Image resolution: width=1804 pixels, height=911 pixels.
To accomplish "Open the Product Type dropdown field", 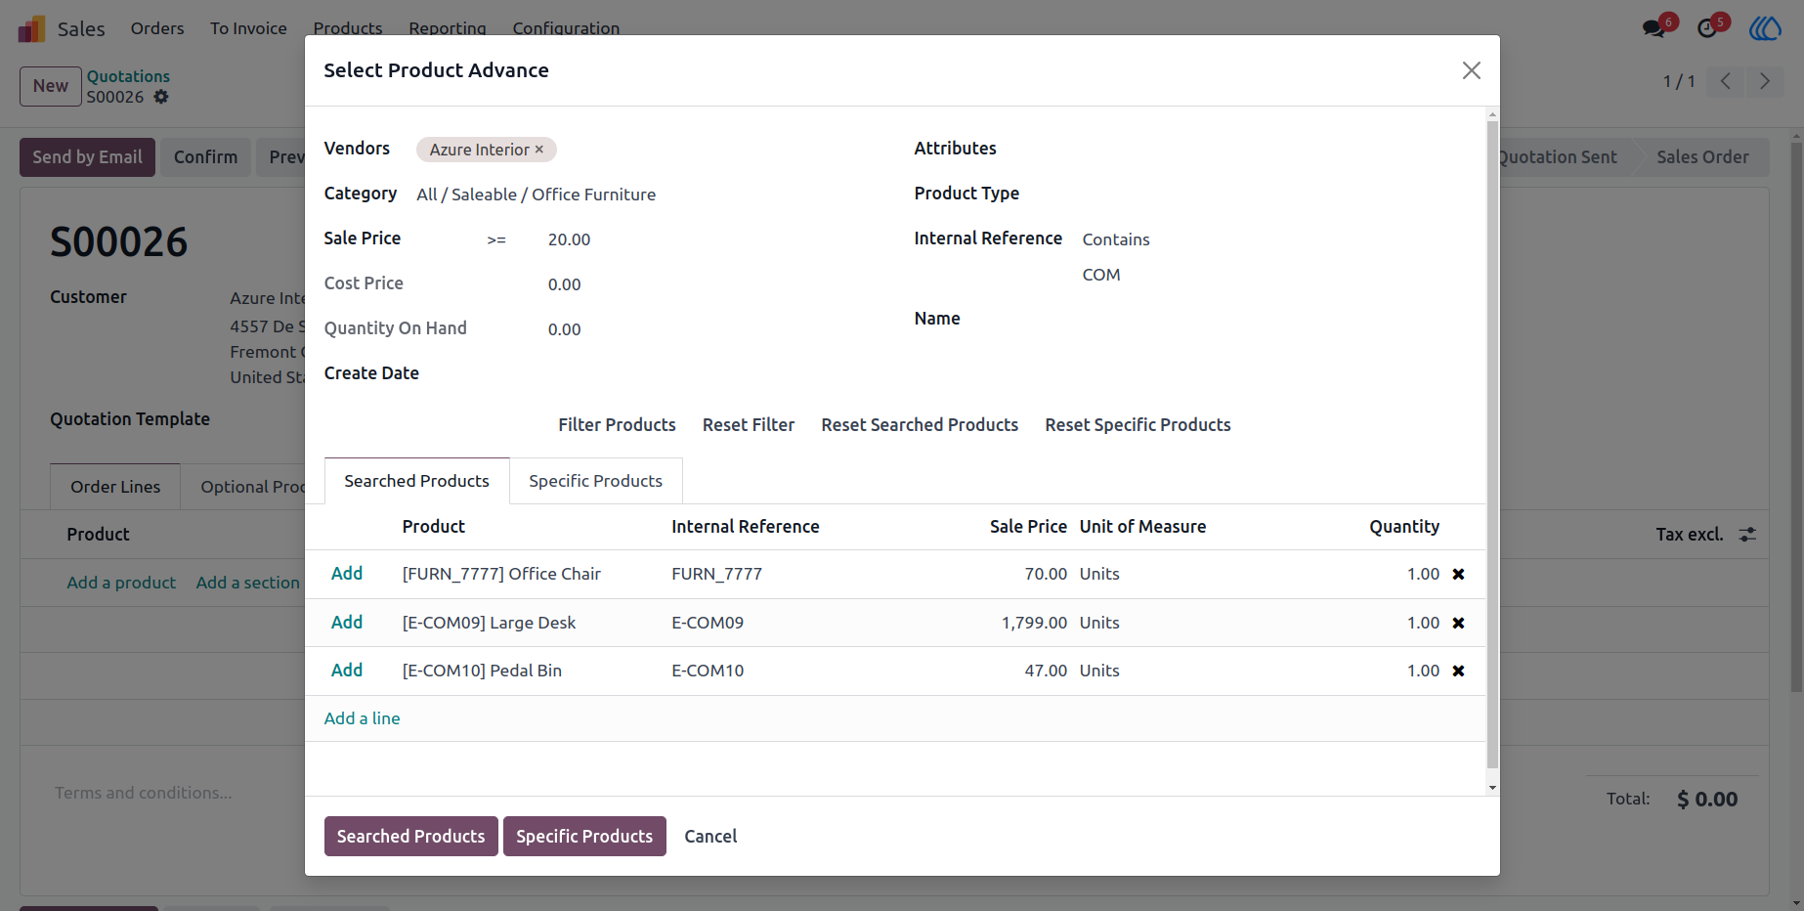I will click(x=1274, y=194).
